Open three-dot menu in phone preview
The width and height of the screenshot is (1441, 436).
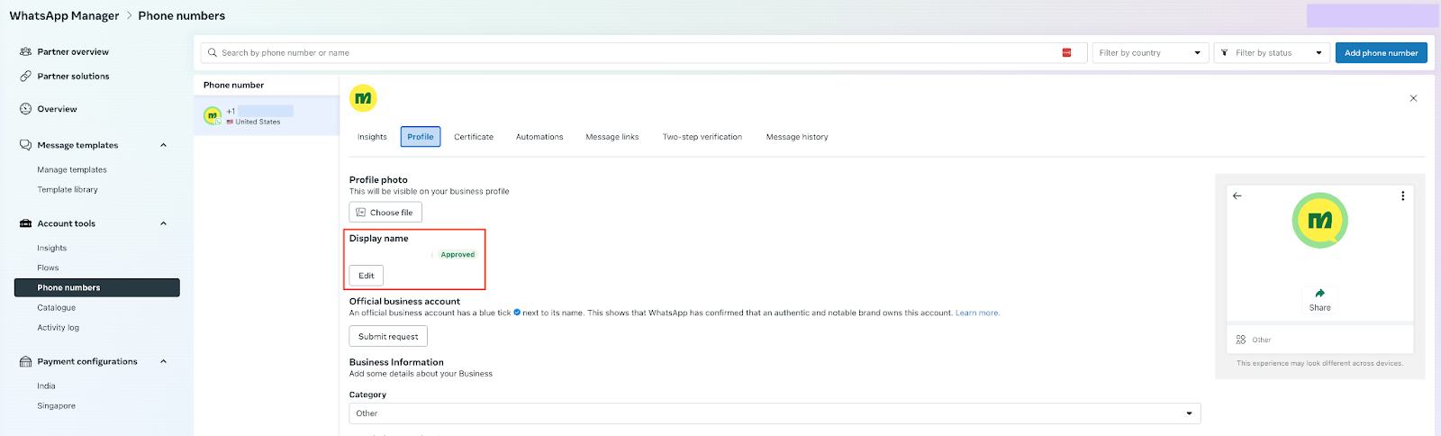[1402, 195]
